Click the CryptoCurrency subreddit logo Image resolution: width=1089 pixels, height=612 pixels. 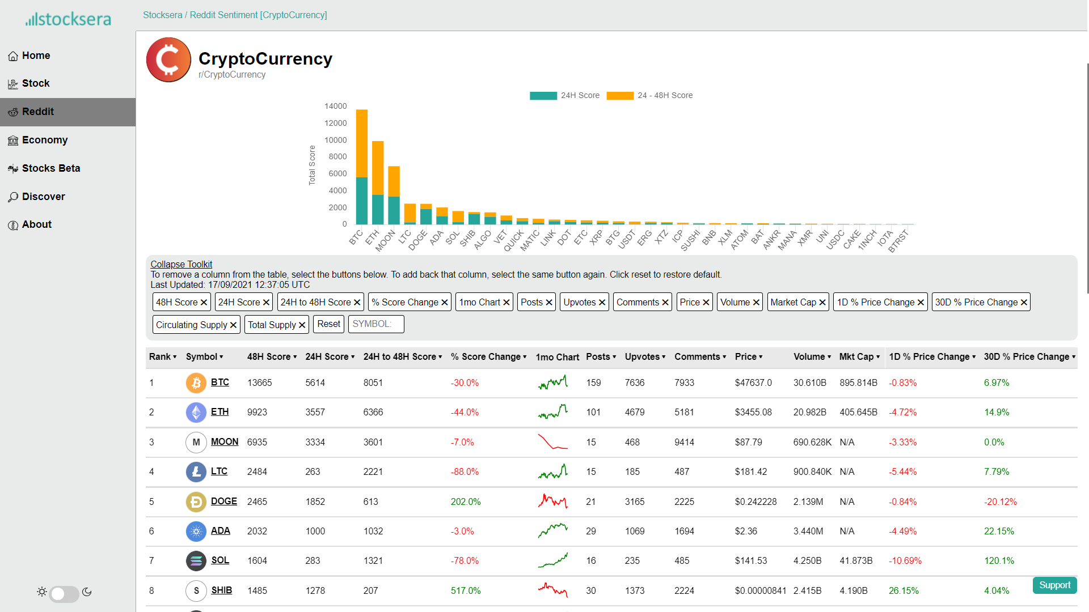(168, 60)
